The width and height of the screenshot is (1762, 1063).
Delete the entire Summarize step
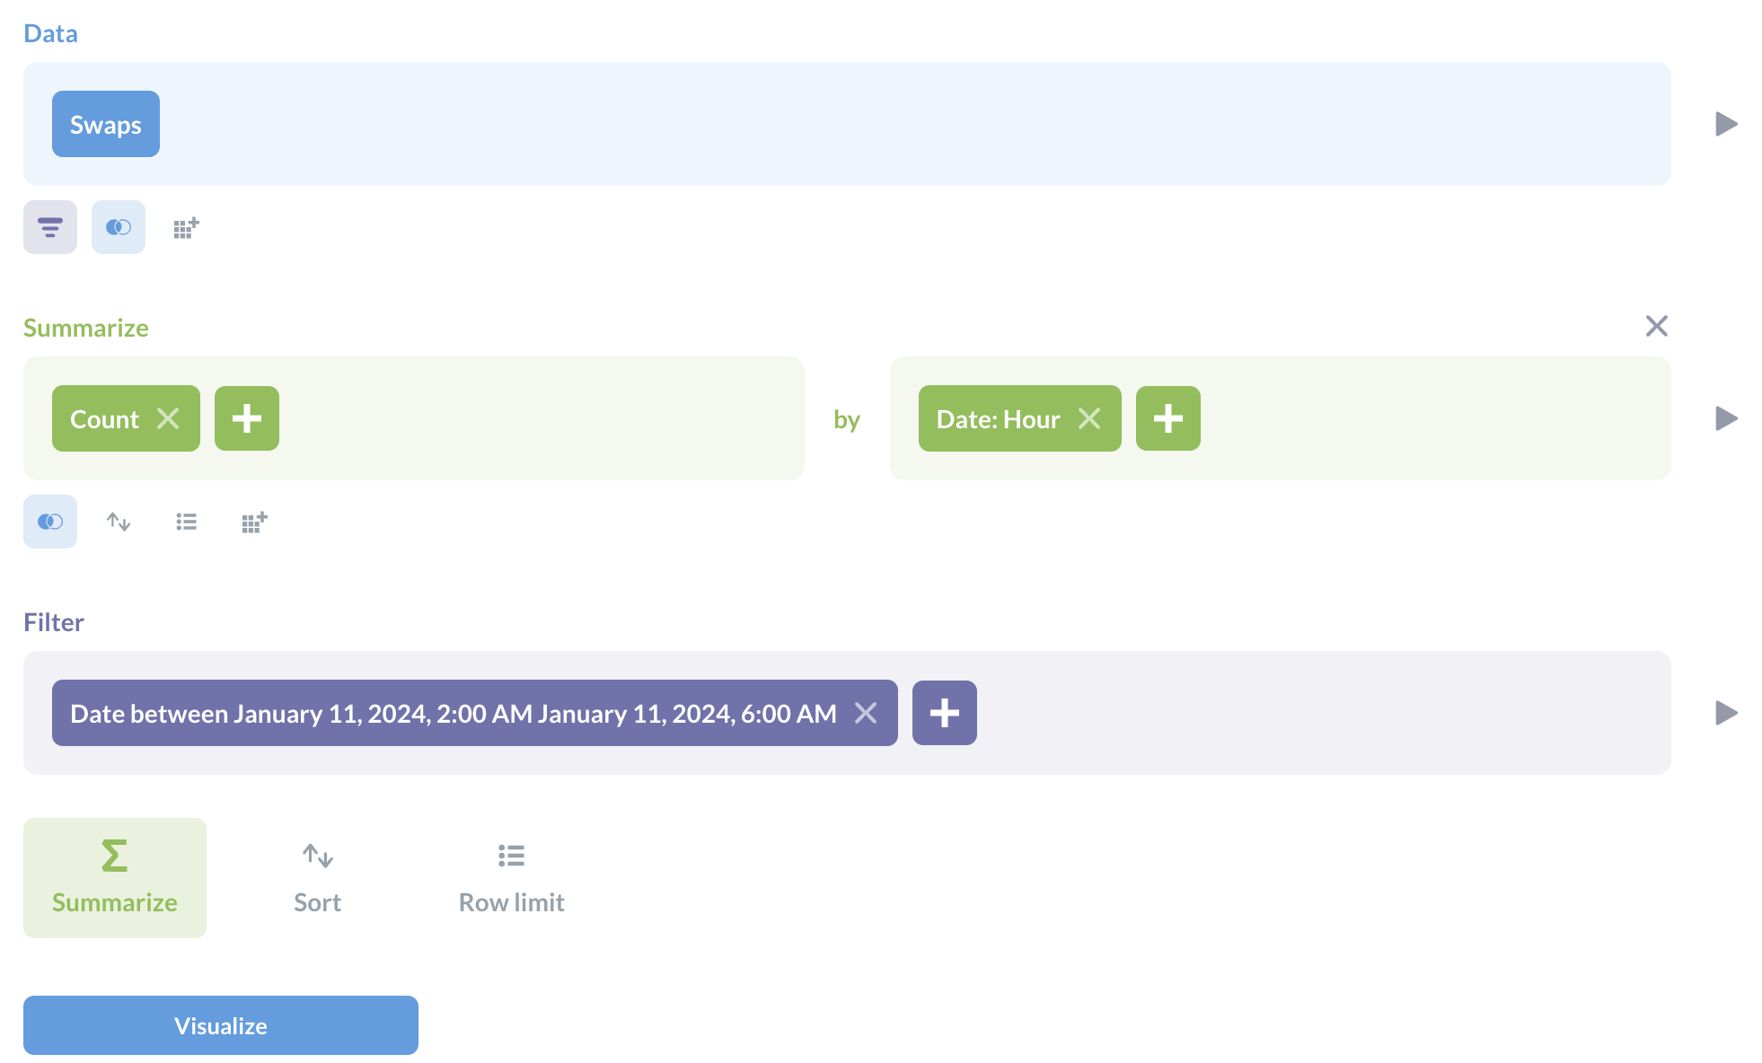point(1656,326)
